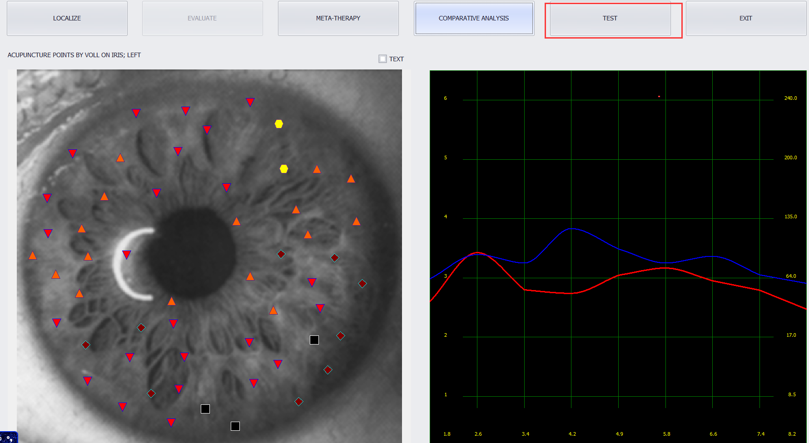Click the 6.6 frequency label on graph axis
The height and width of the screenshot is (443, 809).
tap(714, 434)
